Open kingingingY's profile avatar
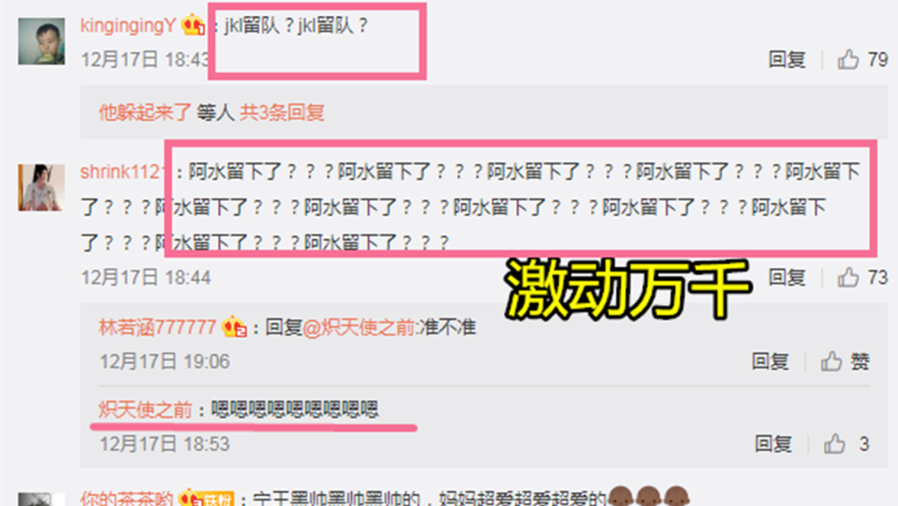898x506 pixels. (41, 40)
